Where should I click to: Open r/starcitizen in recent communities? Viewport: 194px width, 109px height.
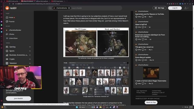tap(13, 38)
